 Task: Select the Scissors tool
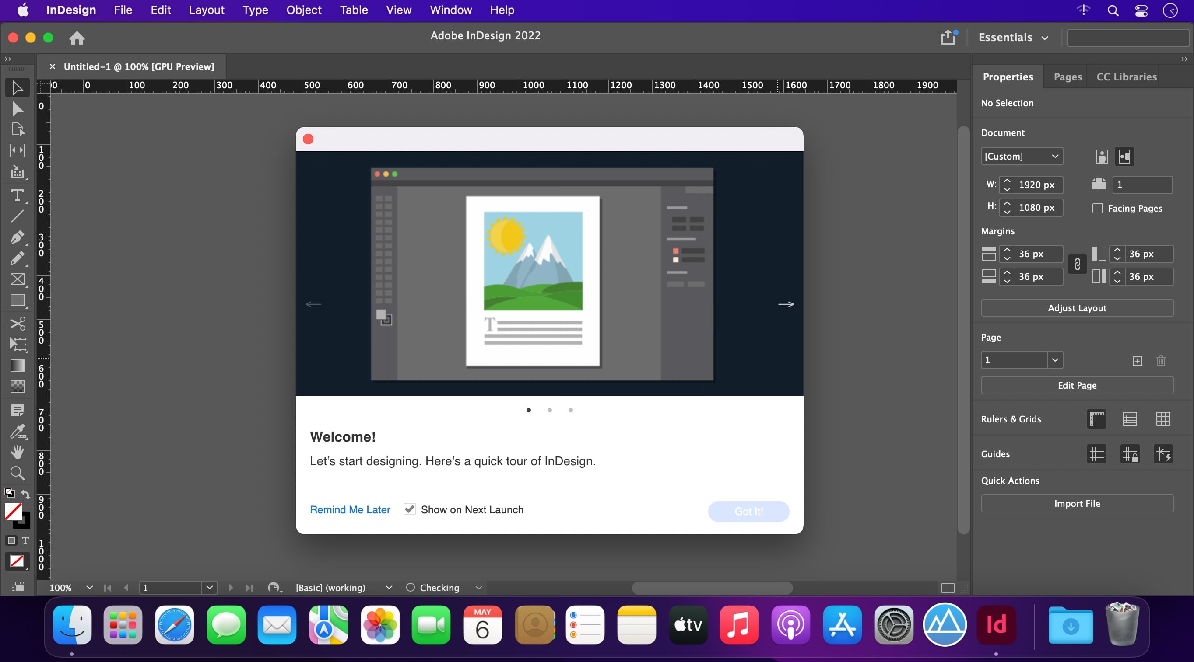[x=17, y=323]
